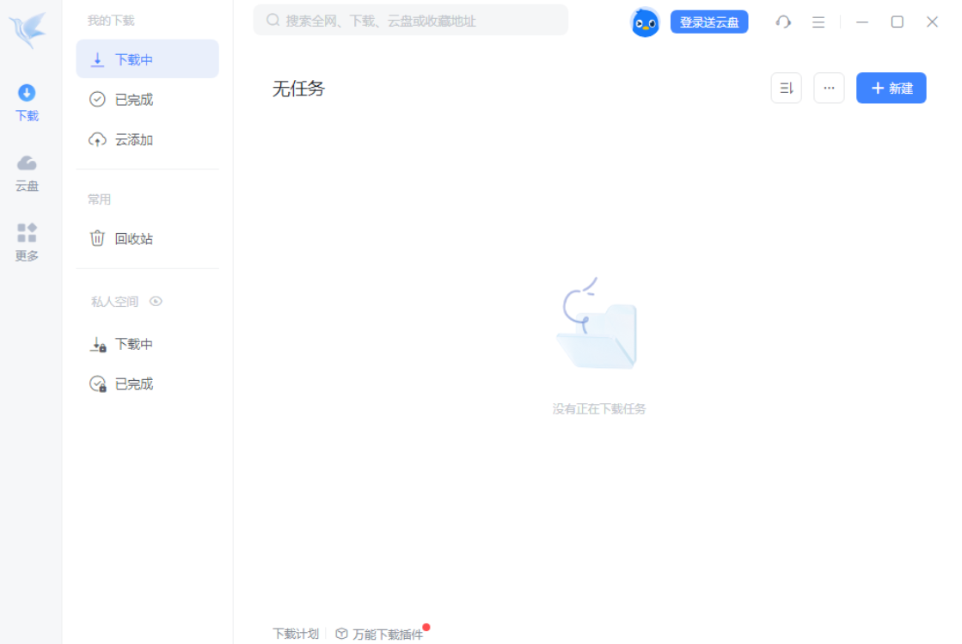Open the 下载计划 download plan link

click(x=295, y=634)
